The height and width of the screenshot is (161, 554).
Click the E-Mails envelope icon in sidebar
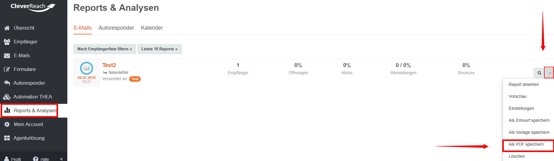pyautogui.click(x=7, y=55)
